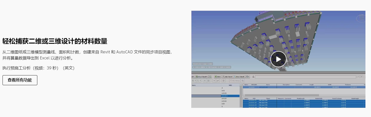Screen dimensions: 371x117
Task: Open the Virtual Takeoff dropdown
Action: pyautogui.click(x=202, y=77)
